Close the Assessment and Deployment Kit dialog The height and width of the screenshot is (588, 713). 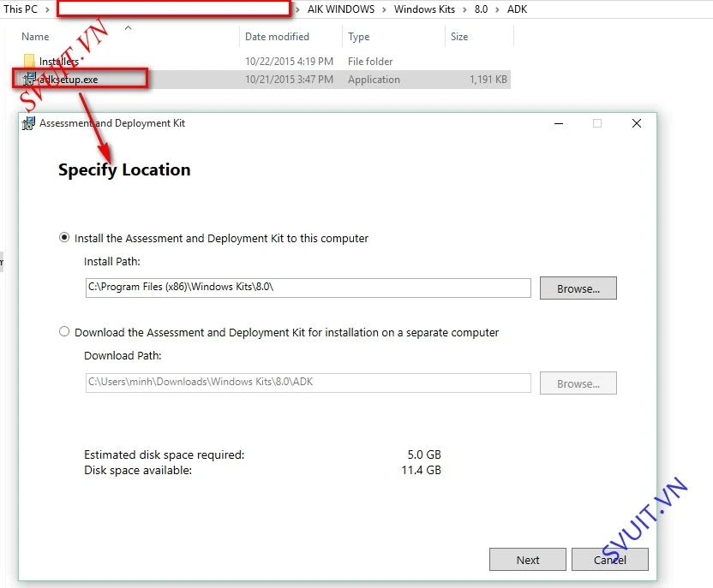637,123
